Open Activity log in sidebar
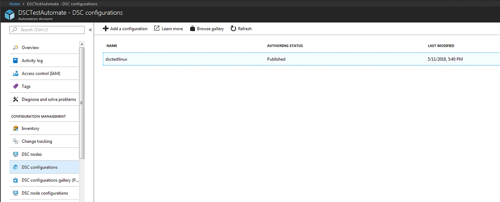 (44, 60)
